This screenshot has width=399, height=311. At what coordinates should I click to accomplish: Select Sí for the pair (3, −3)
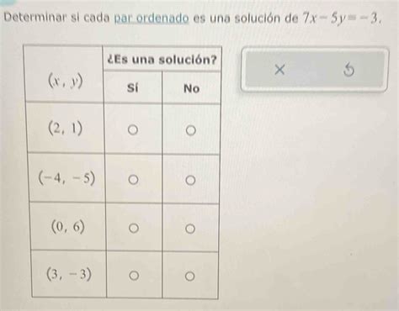[134, 276]
